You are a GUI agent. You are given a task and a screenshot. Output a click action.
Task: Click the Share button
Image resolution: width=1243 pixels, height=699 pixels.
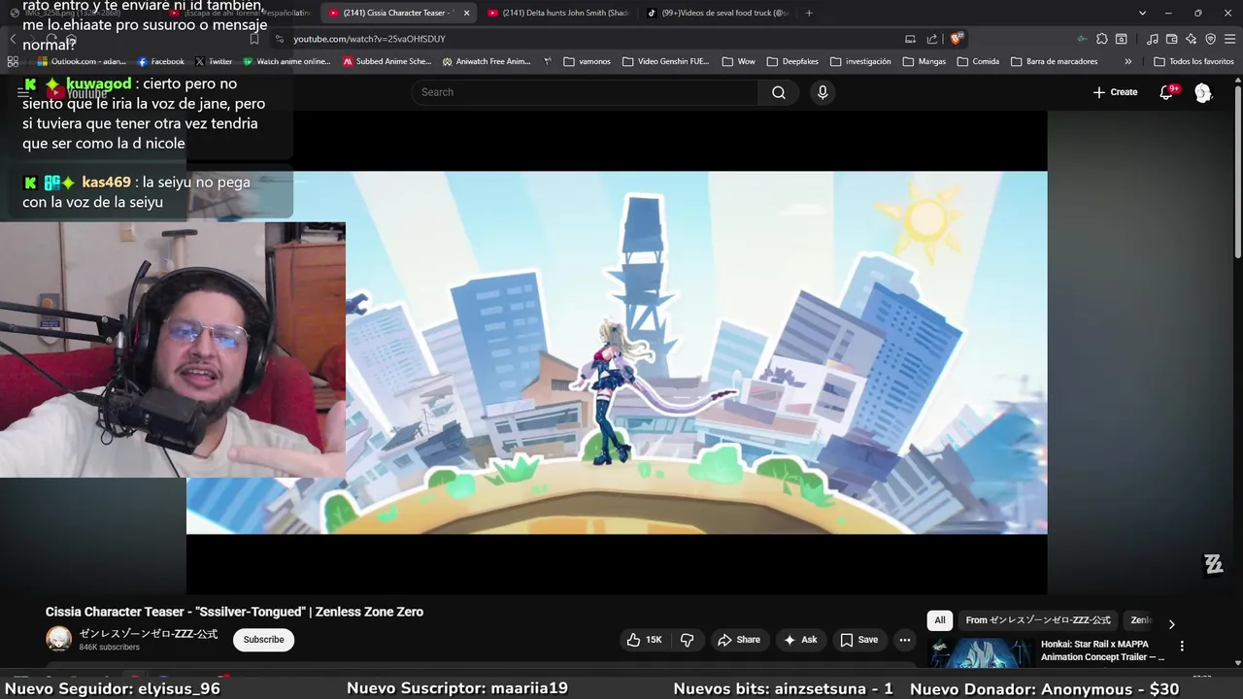[x=738, y=640]
